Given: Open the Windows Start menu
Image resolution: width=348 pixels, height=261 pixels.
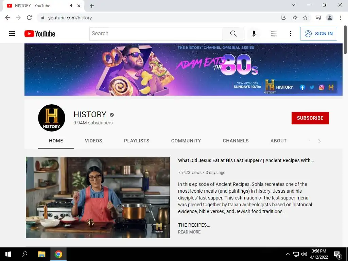Looking at the screenshot, I should (x=8, y=254).
